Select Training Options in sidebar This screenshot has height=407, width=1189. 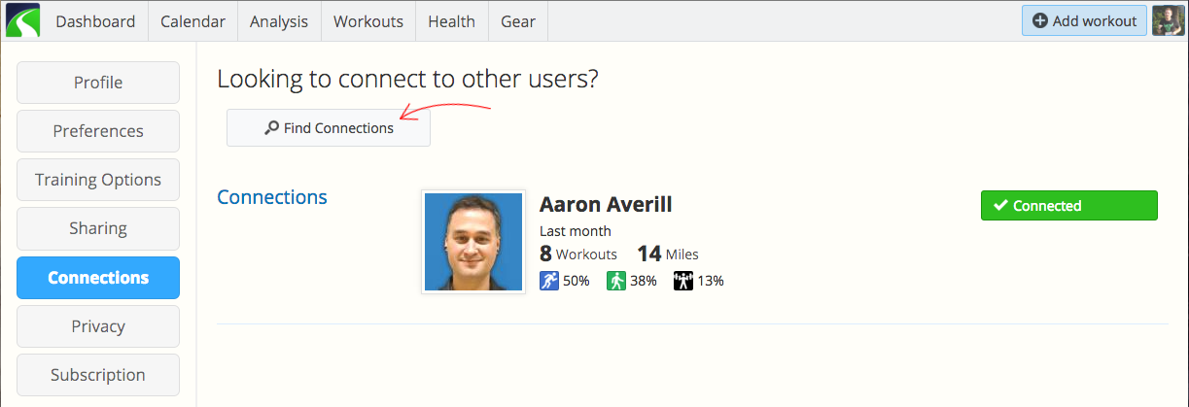(98, 180)
